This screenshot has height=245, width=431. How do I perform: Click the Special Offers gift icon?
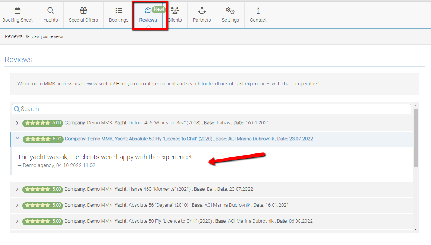click(83, 11)
